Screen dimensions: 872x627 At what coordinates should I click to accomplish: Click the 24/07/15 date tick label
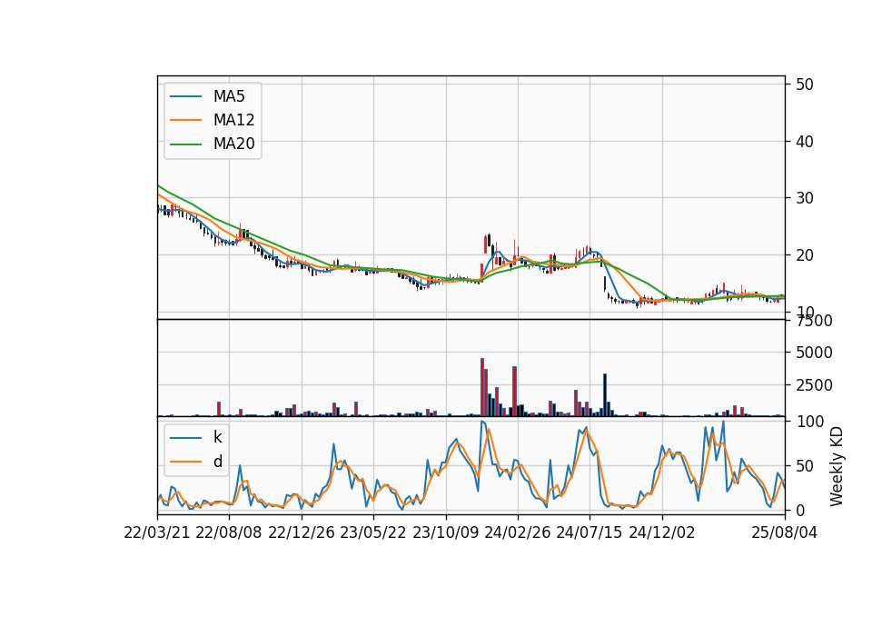[589, 532]
